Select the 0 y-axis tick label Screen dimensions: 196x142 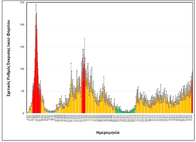pyautogui.click(x=23, y=113)
